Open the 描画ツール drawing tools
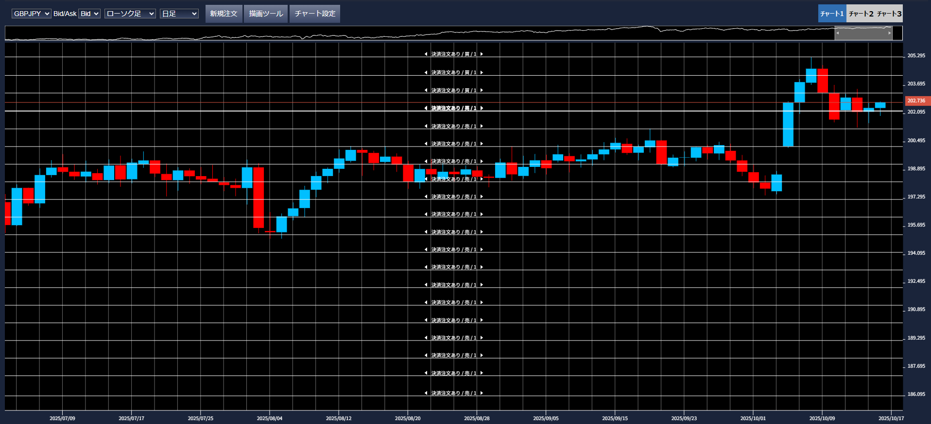Image resolution: width=931 pixels, height=424 pixels. coord(266,14)
